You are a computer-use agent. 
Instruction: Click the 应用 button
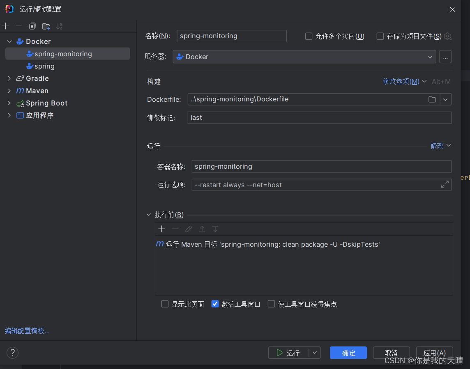[434, 353]
